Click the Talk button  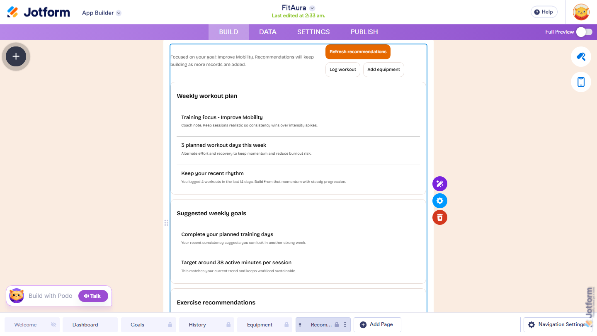click(x=93, y=296)
